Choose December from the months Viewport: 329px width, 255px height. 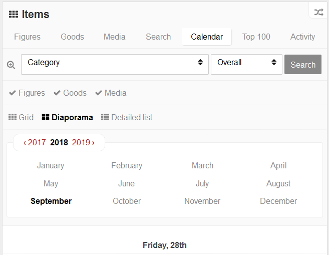[278, 201]
